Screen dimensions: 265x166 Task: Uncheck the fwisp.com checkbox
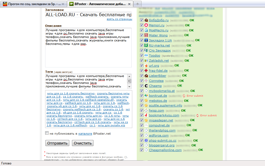coord(142,110)
